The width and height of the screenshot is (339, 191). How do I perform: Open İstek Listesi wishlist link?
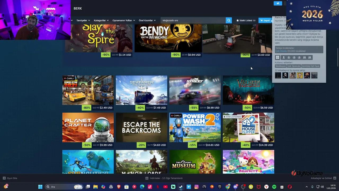[246, 20]
